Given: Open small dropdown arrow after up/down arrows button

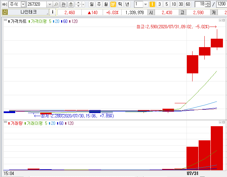Looking at the screenshot, I should [x=83, y=4].
